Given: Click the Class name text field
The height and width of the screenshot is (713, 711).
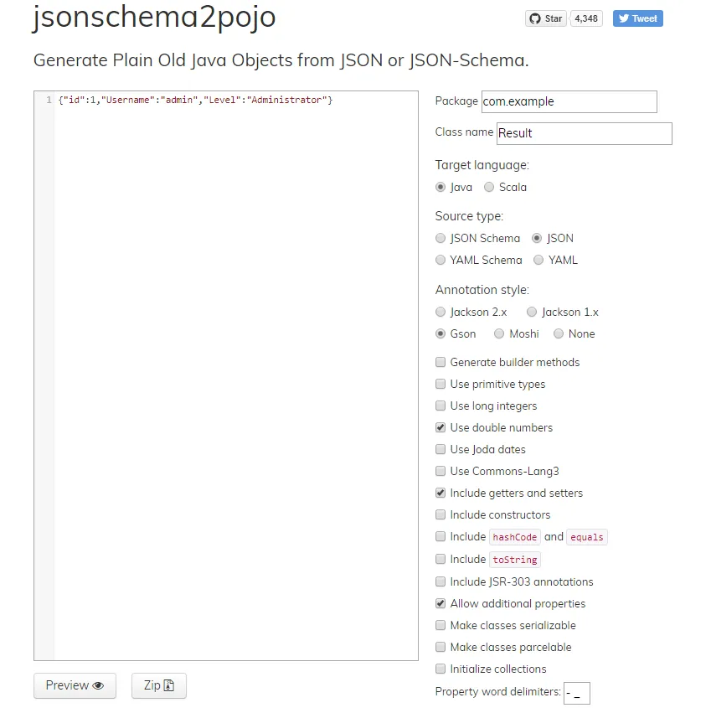Looking at the screenshot, I should (x=584, y=133).
